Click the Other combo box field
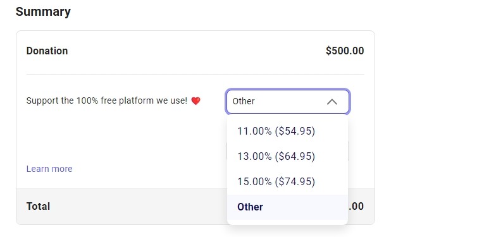This screenshot has height=237, width=477. (288, 102)
